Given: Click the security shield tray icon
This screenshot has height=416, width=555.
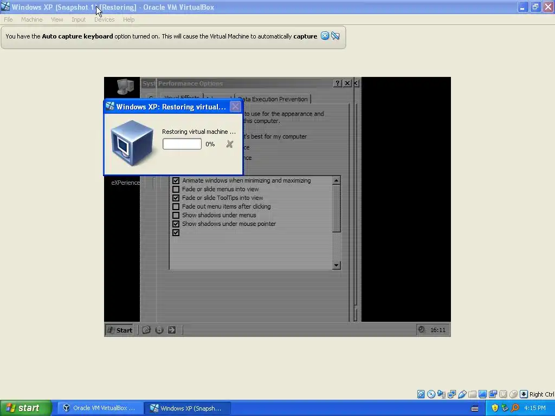Looking at the screenshot, I should (x=495, y=408).
